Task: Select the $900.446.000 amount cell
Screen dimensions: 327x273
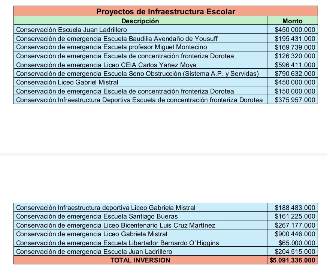Action: pos(295,234)
